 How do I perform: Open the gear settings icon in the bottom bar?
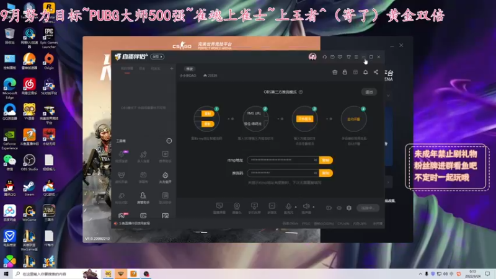coord(349,208)
